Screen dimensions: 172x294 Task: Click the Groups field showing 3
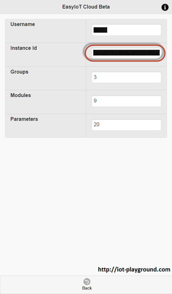(126, 77)
